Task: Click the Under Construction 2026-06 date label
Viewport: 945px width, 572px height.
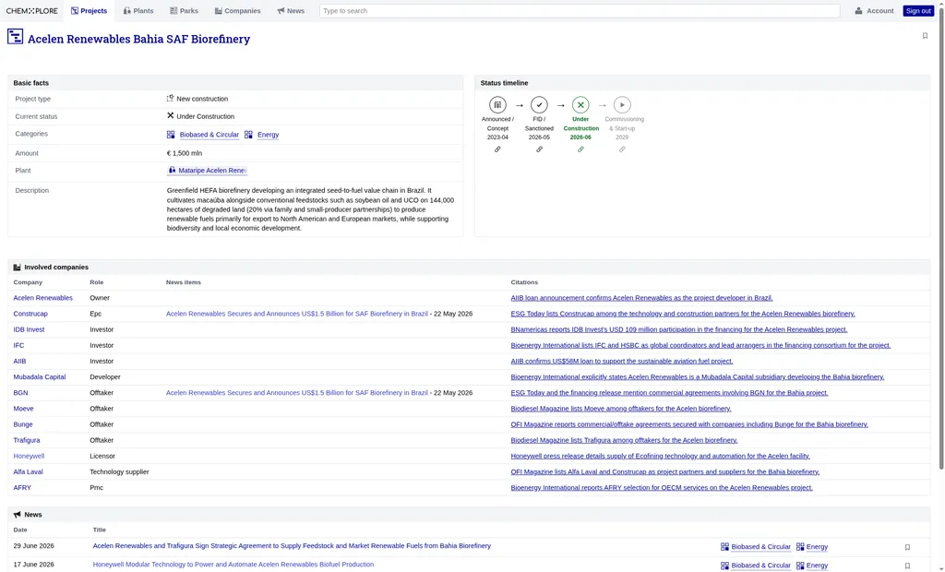Action: 580,137
